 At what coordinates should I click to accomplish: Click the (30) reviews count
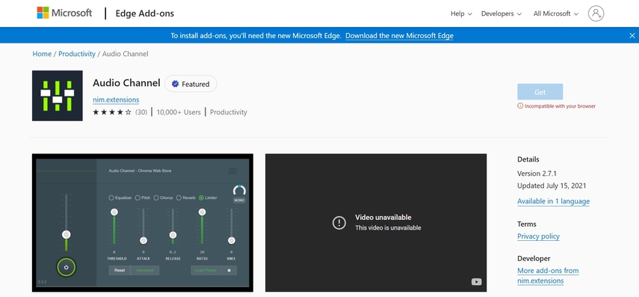click(x=141, y=112)
